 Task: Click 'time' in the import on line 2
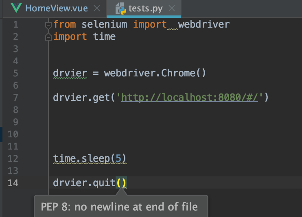coord(104,37)
